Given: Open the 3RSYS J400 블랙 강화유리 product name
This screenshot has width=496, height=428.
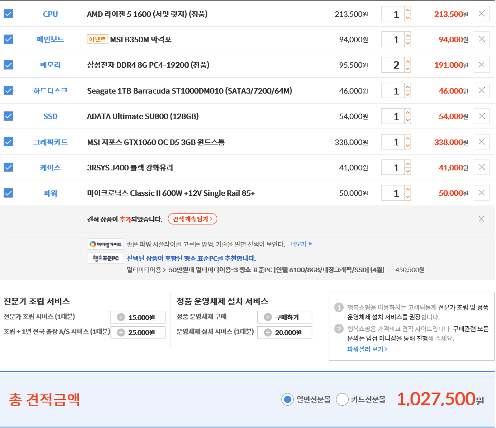Looking at the screenshot, I should click(130, 168).
